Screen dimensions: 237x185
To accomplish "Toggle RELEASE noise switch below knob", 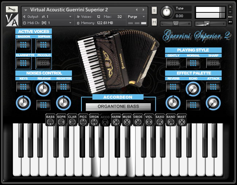I will 43,105.
